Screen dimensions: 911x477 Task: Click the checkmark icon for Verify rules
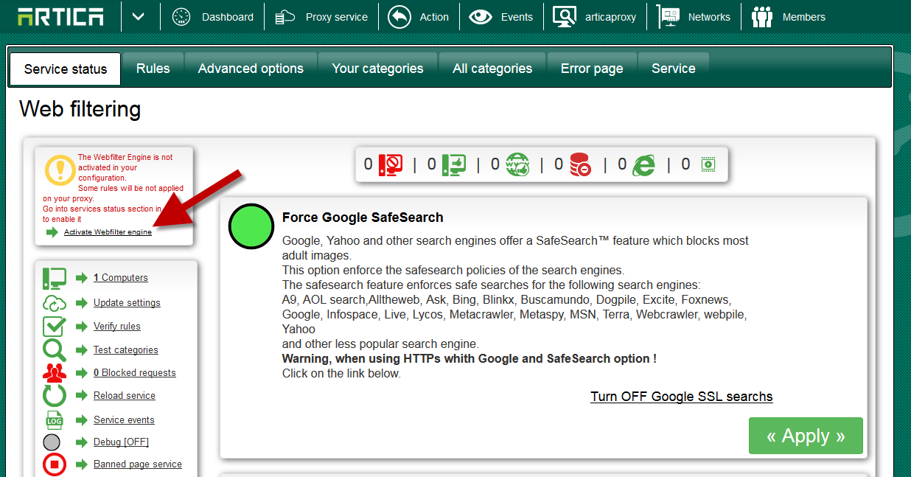(x=55, y=327)
